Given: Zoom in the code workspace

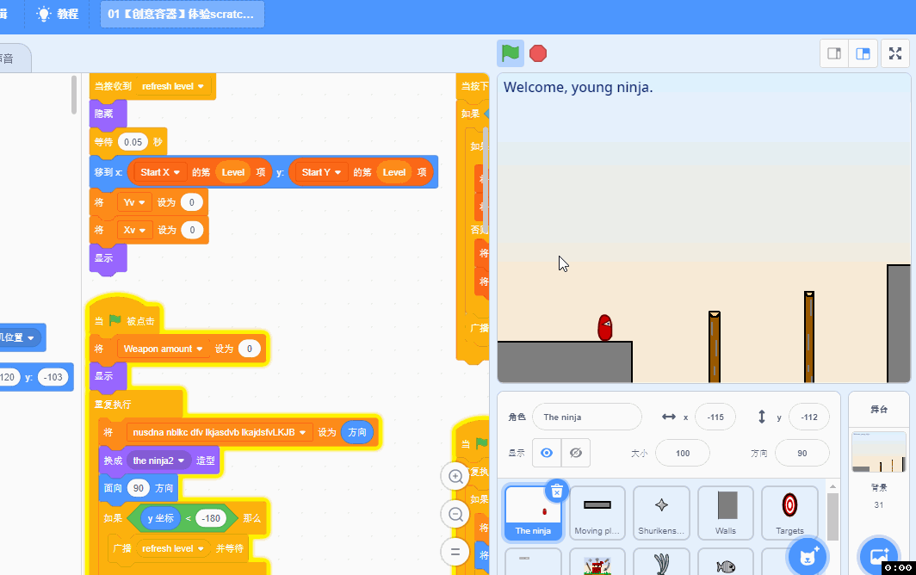Looking at the screenshot, I should (455, 476).
